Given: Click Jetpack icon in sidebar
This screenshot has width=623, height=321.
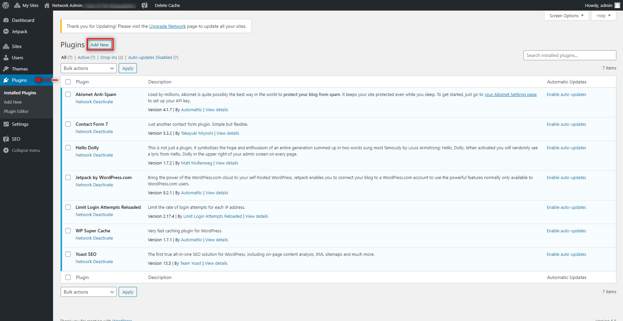Looking at the screenshot, I should [6, 31].
